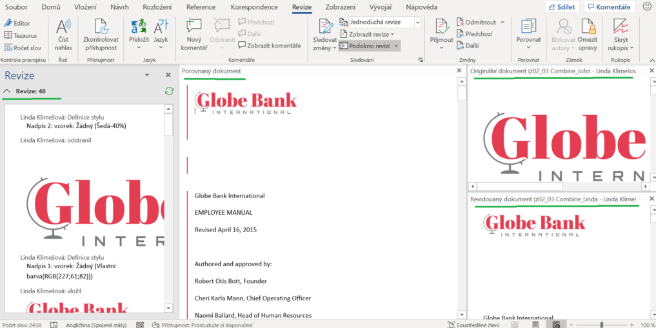The width and height of the screenshot is (656, 328).
Task: Click Blokovat autory button
Action: click(x=564, y=35)
